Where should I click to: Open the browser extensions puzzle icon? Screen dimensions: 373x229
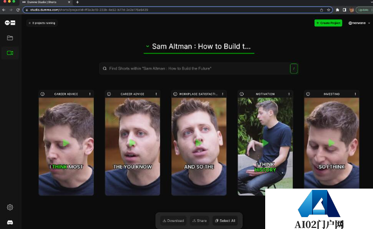[x=337, y=10]
